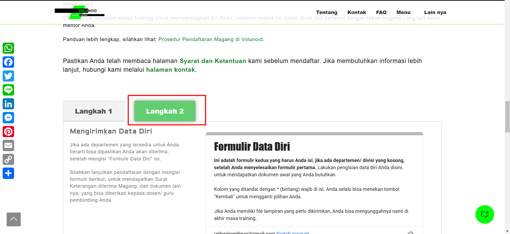Image resolution: width=510 pixels, height=234 pixels.
Task: Open the Messenger share icon
Action: tap(8, 118)
